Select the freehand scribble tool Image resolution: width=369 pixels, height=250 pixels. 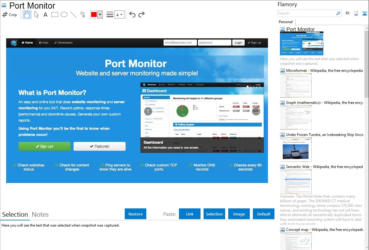tap(83, 14)
